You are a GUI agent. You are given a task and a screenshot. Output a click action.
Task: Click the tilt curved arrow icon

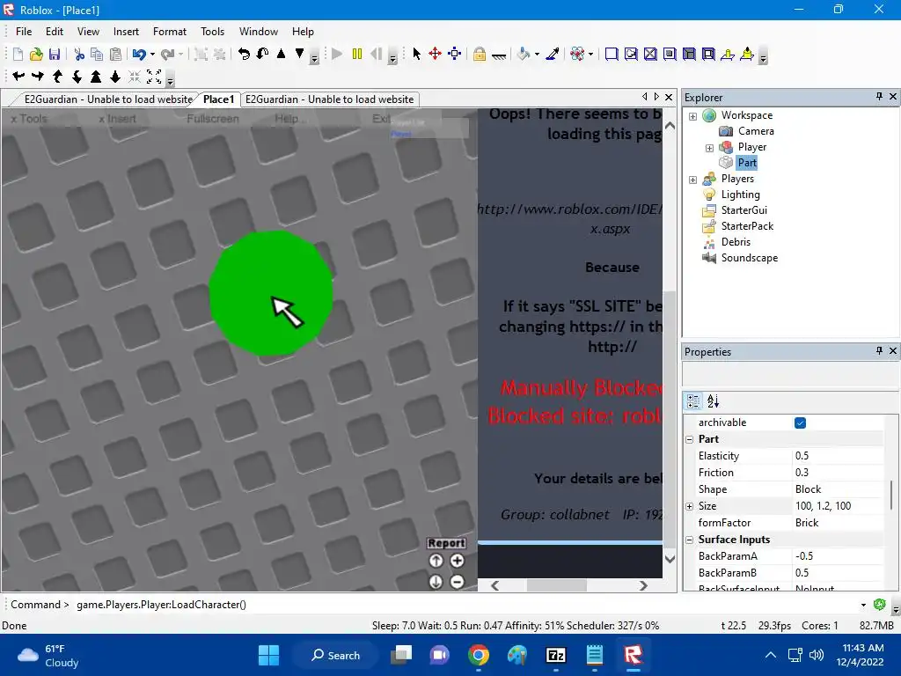point(262,54)
